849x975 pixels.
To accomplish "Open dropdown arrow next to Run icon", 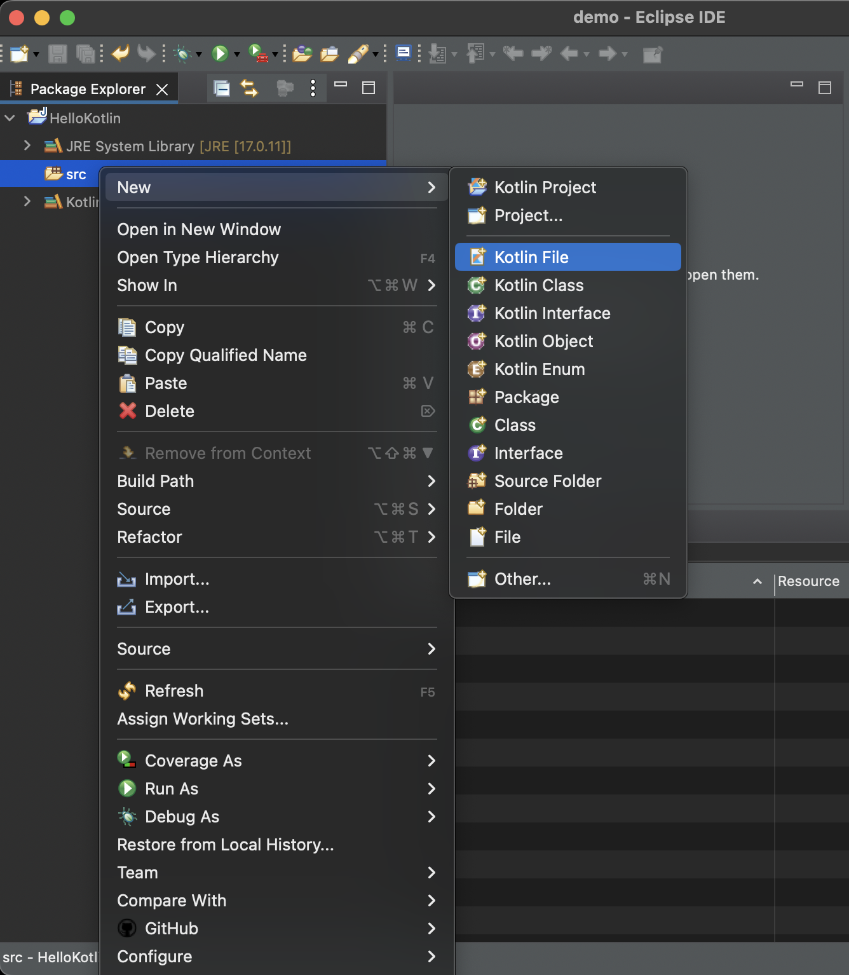I will (237, 55).
